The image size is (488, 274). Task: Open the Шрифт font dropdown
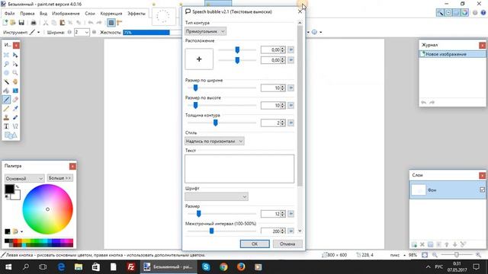pyautogui.click(x=217, y=196)
